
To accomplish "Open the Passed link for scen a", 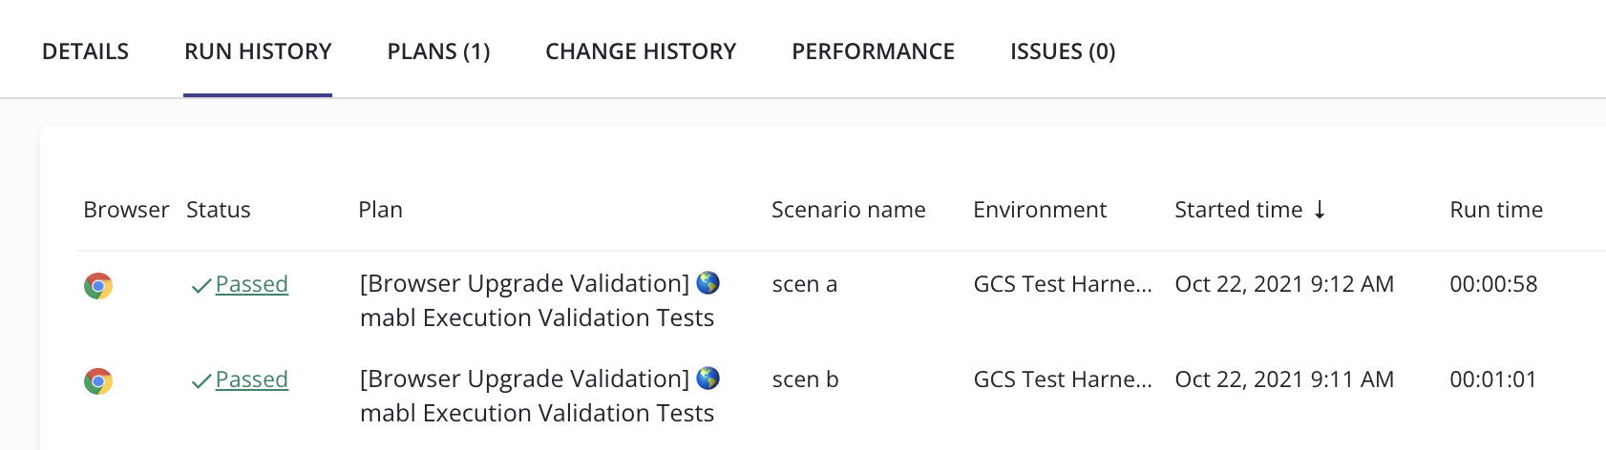I will pyautogui.click(x=252, y=284).
